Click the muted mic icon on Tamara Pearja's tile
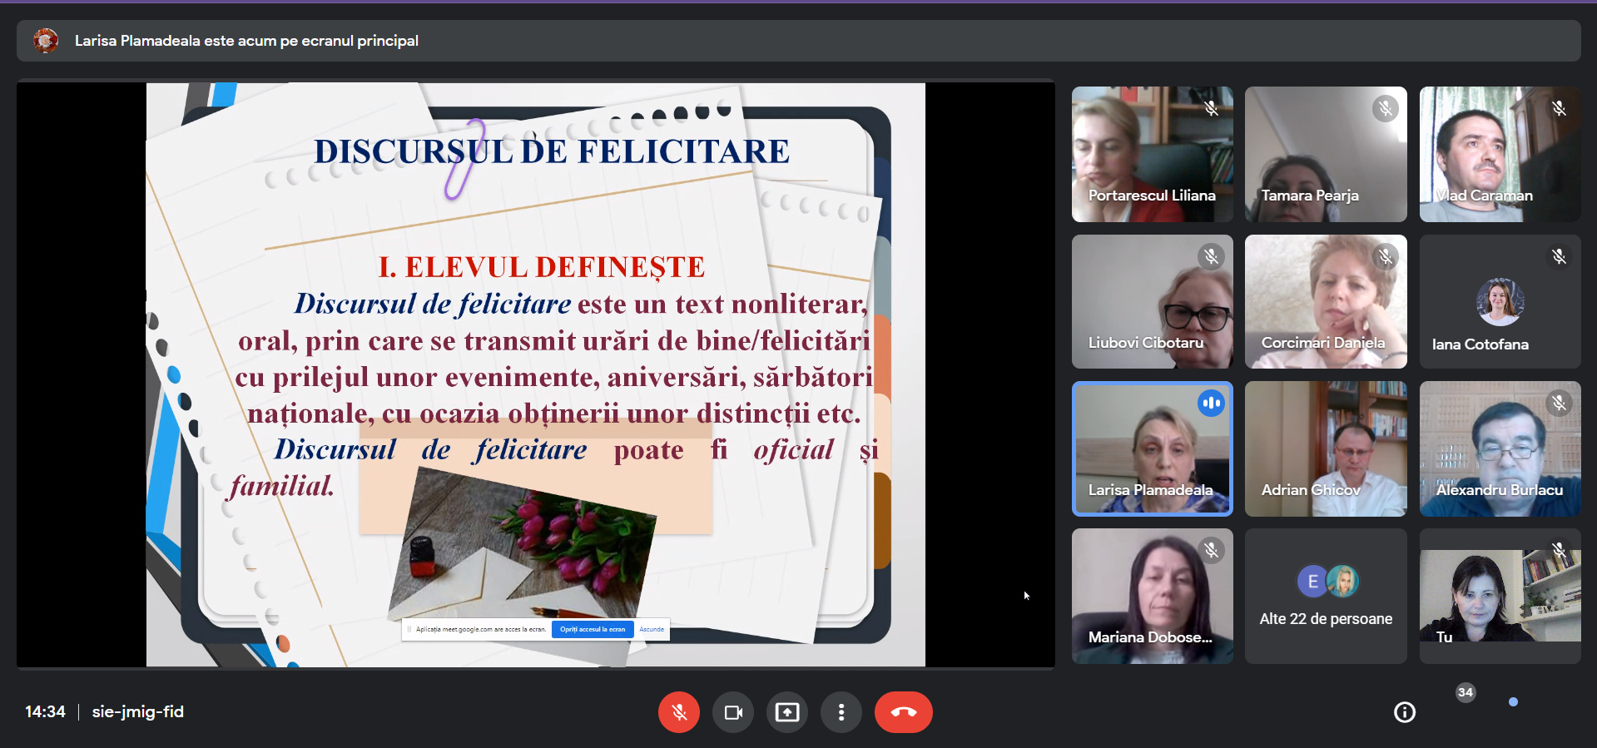Screen dimensions: 1597x748 [x=1385, y=108]
